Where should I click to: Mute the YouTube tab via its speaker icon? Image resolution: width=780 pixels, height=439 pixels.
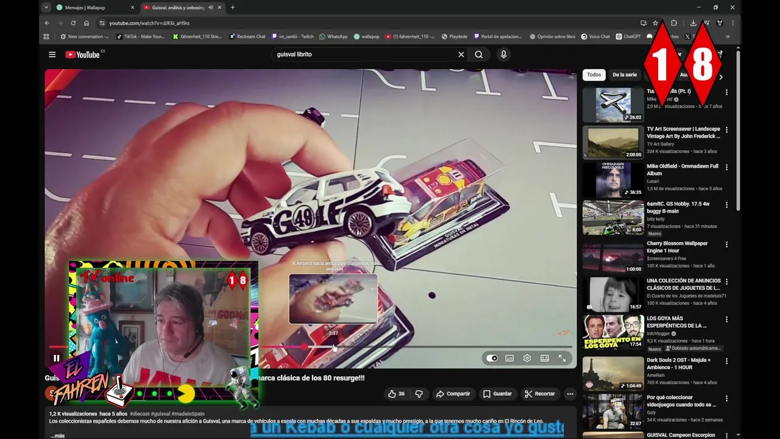(211, 7)
